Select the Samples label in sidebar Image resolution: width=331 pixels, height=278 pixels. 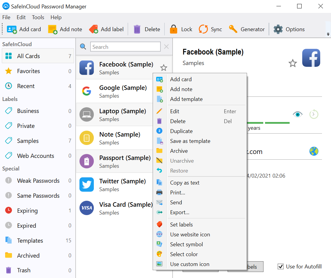tap(38, 141)
